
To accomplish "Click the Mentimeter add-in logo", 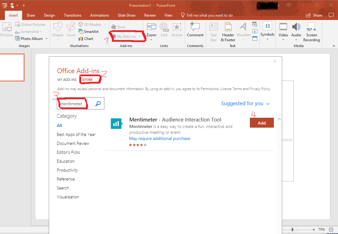I will 116,124.
